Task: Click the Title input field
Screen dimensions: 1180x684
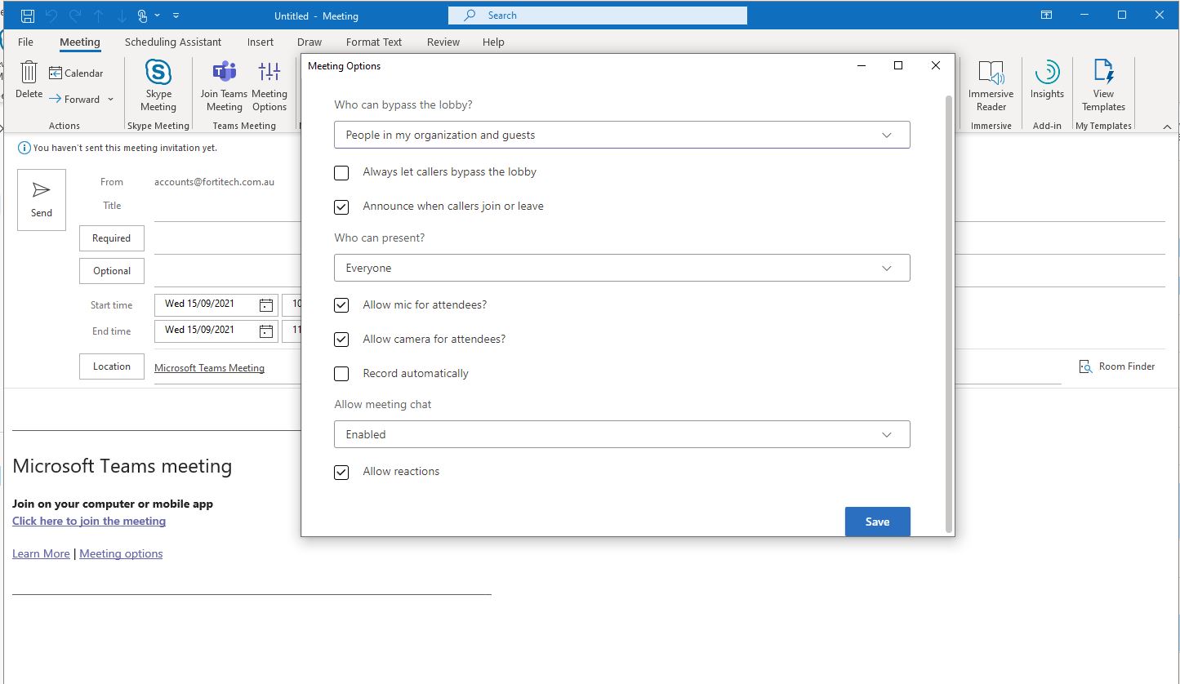Action: pyautogui.click(x=659, y=207)
